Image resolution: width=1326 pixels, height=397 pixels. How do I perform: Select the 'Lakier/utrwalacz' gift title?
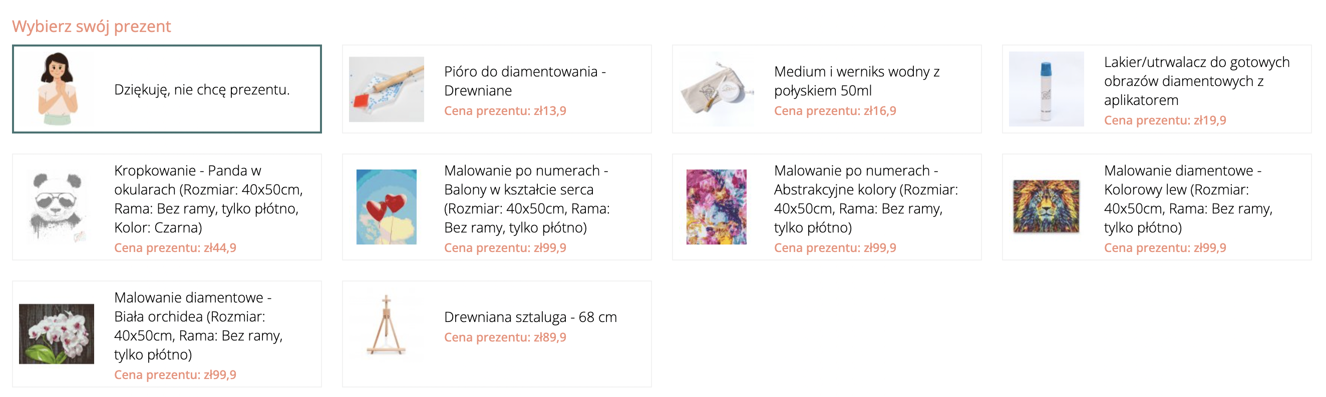click(x=1196, y=80)
